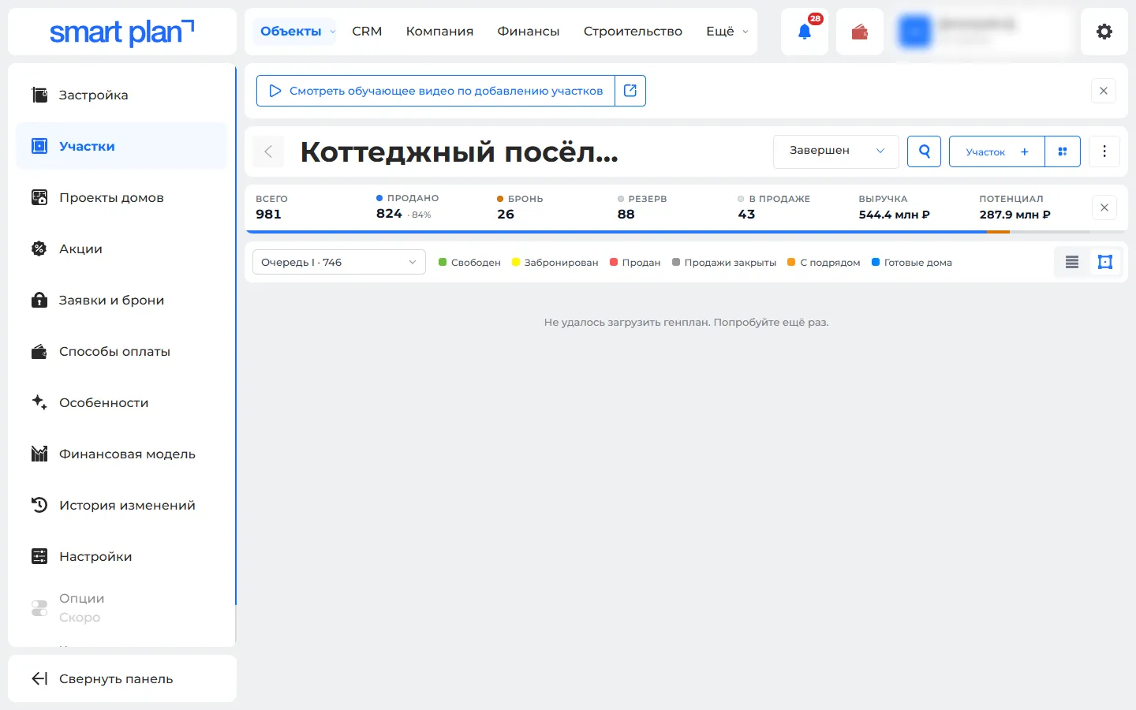Open the Компания tab
The image size is (1136, 710).
(439, 32)
